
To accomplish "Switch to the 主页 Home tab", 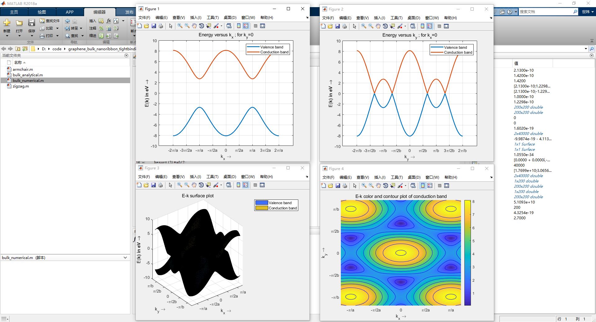I will click(14, 12).
